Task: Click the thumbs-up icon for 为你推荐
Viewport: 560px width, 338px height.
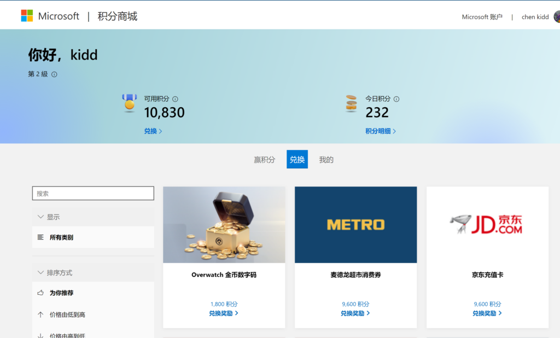Action: coord(40,293)
